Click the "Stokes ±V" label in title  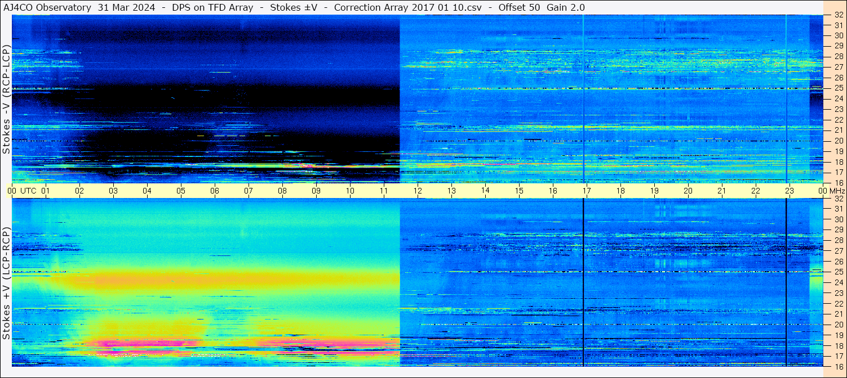pos(294,7)
